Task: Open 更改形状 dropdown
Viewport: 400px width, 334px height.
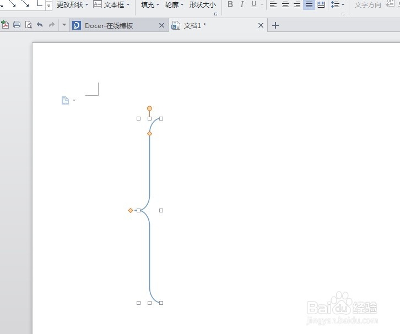Action: tap(72, 4)
